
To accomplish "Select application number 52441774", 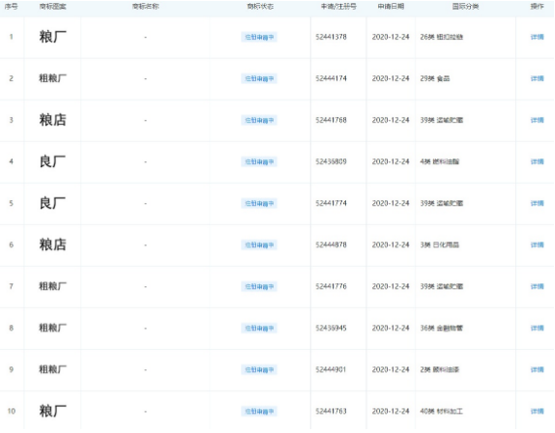I will coord(331,203).
